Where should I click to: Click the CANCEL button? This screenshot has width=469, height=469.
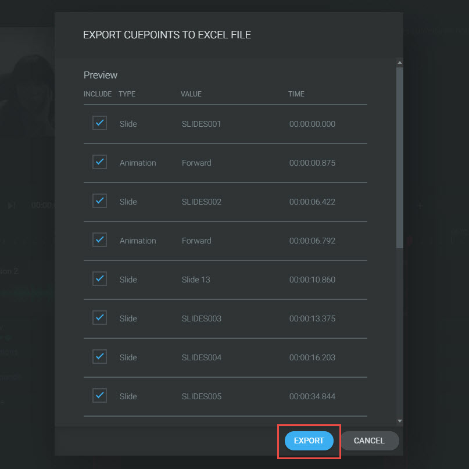(x=370, y=441)
